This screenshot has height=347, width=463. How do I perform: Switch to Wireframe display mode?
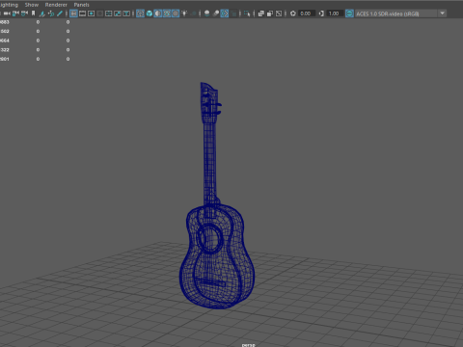pyautogui.click(x=140, y=13)
